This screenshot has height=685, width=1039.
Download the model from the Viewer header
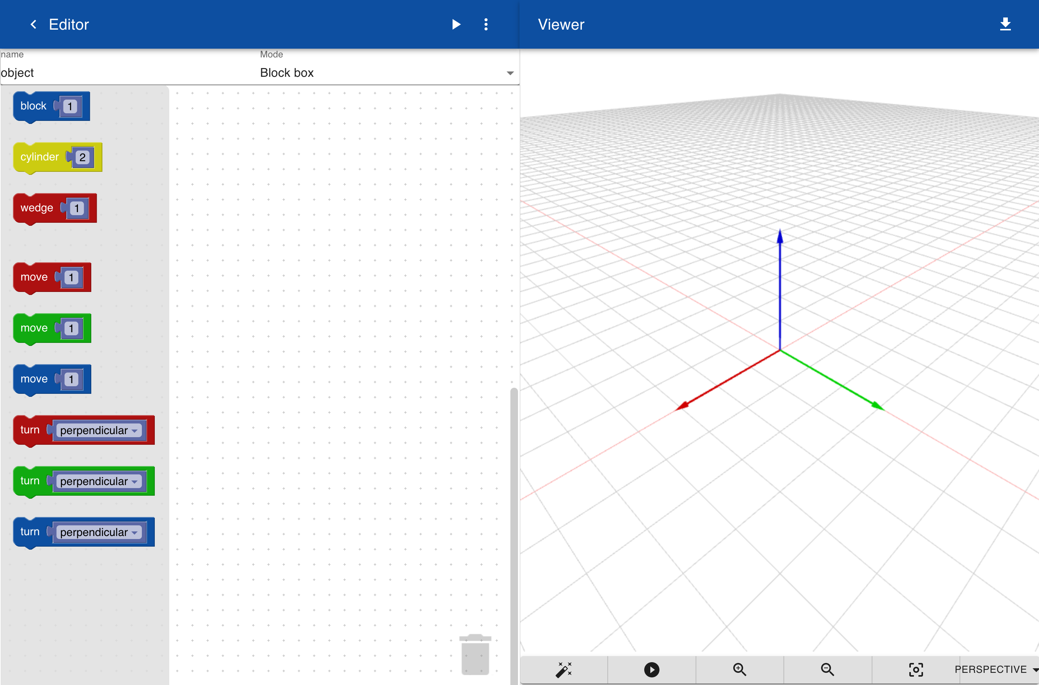point(1006,24)
